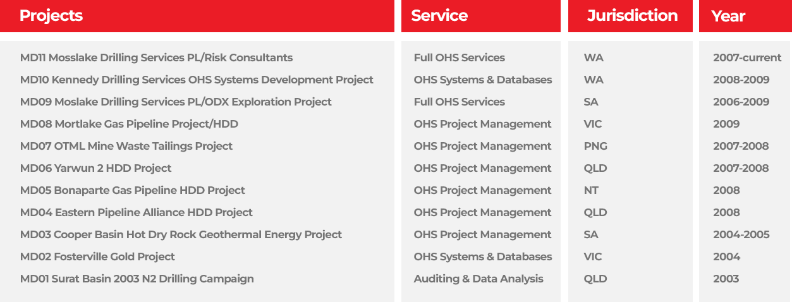Select MD10 Kennedy Drilling Services project
Viewport: 792px width, 302px height.
tap(197, 80)
